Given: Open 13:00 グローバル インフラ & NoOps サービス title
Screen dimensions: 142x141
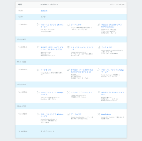Looking at the screenshot, I should [52, 26].
